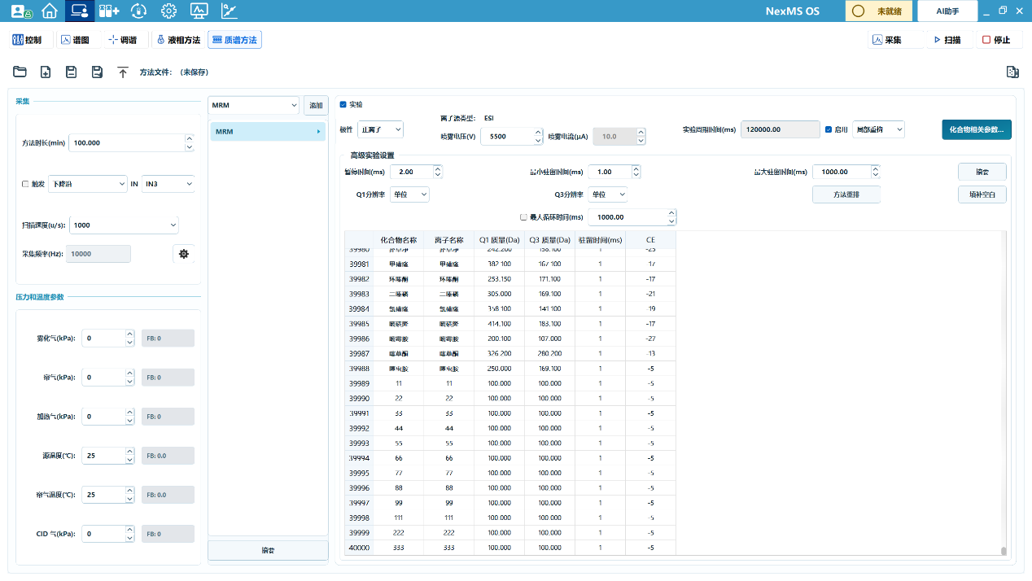Screen dimensions: 1032x581
Task: Open the polarity 极性 dropdown
Action: pos(380,129)
